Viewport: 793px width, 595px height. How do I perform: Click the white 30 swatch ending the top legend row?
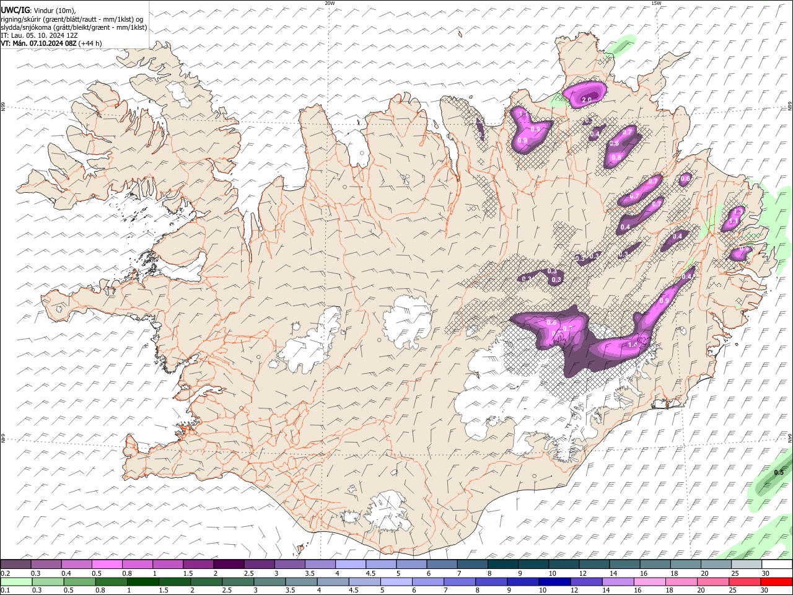(777, 564)
